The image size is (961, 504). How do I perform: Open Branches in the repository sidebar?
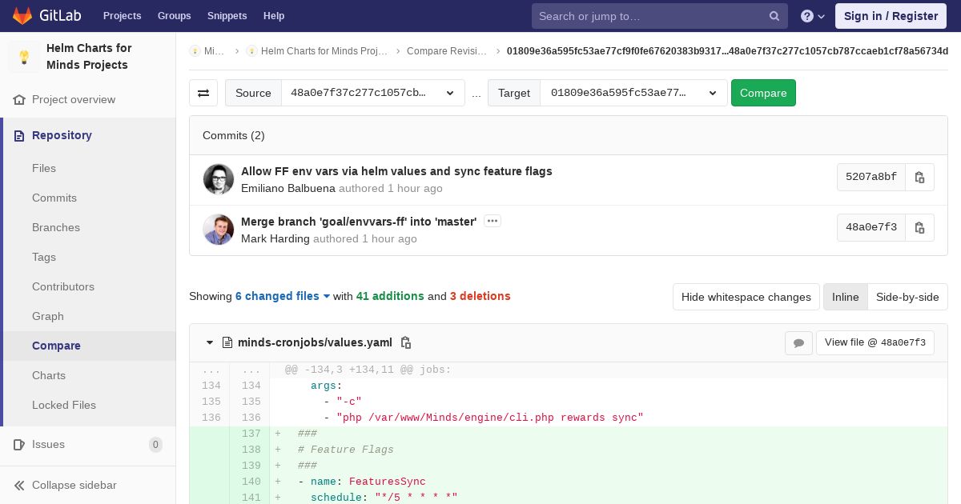(56, 227)
